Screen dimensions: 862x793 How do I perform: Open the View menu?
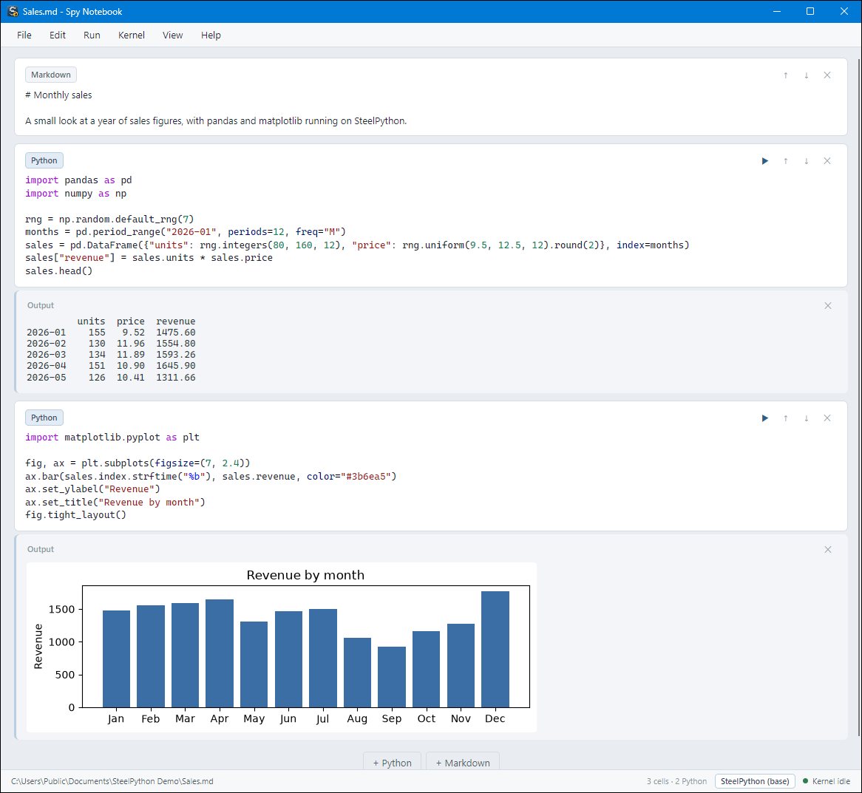click(172, 35)
